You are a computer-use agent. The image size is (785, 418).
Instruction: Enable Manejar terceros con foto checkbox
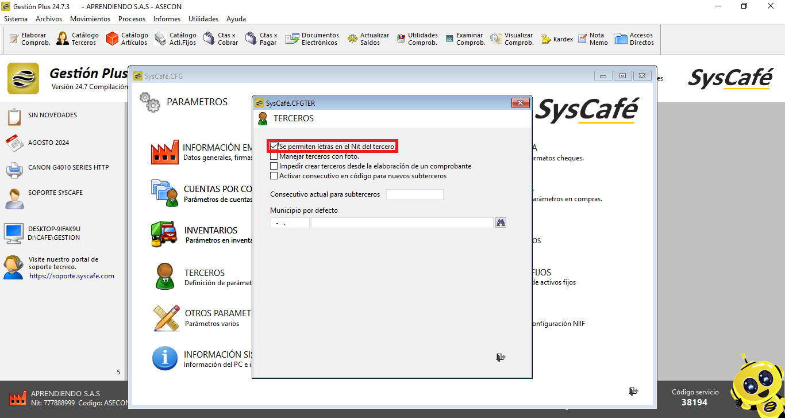click(274, 156)
